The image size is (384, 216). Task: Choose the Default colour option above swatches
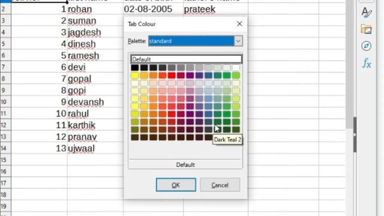coord(187,59)
